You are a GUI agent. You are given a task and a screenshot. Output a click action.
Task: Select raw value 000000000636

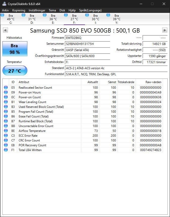pyautogui.click(x=151, y=97)
